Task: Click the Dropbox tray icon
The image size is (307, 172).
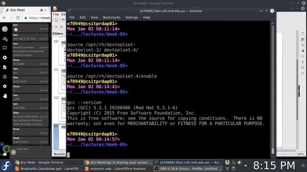Action: 227,162
